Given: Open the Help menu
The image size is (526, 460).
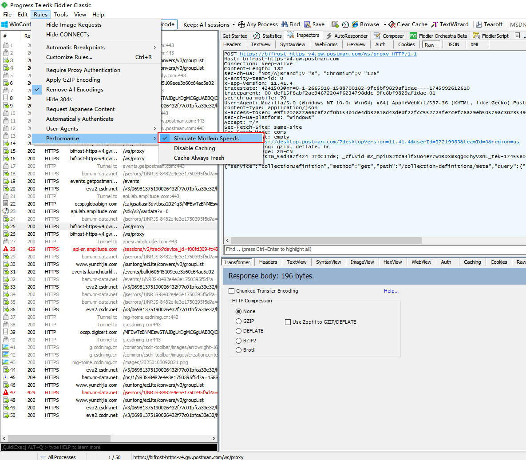Looking at the screenshot, I should pyautogui.click(x=98, y=14).
